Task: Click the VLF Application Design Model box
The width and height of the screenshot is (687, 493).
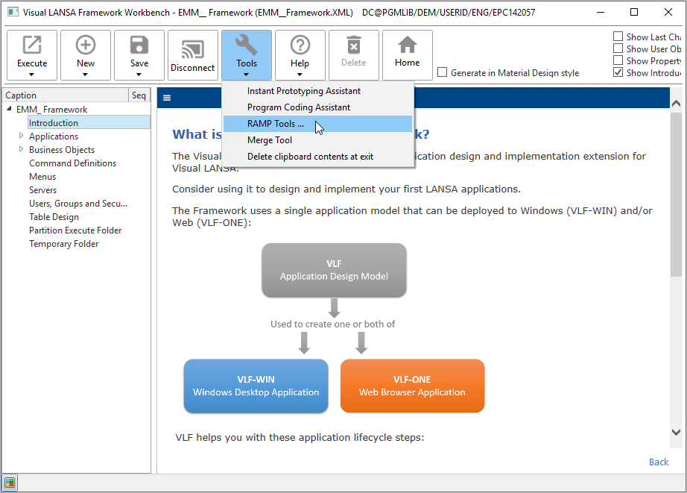Action: tap(334, 270)
